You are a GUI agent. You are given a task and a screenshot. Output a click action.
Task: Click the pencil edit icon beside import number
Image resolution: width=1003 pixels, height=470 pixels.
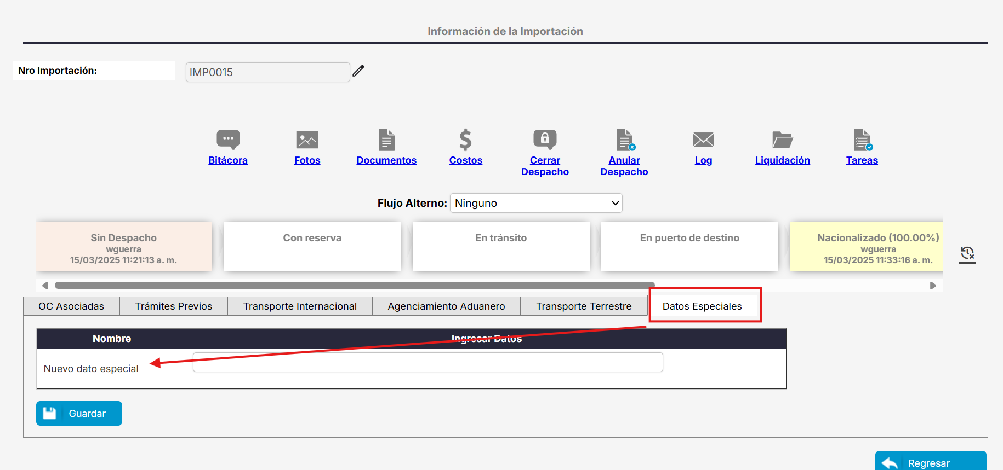[x=358, y=71]
